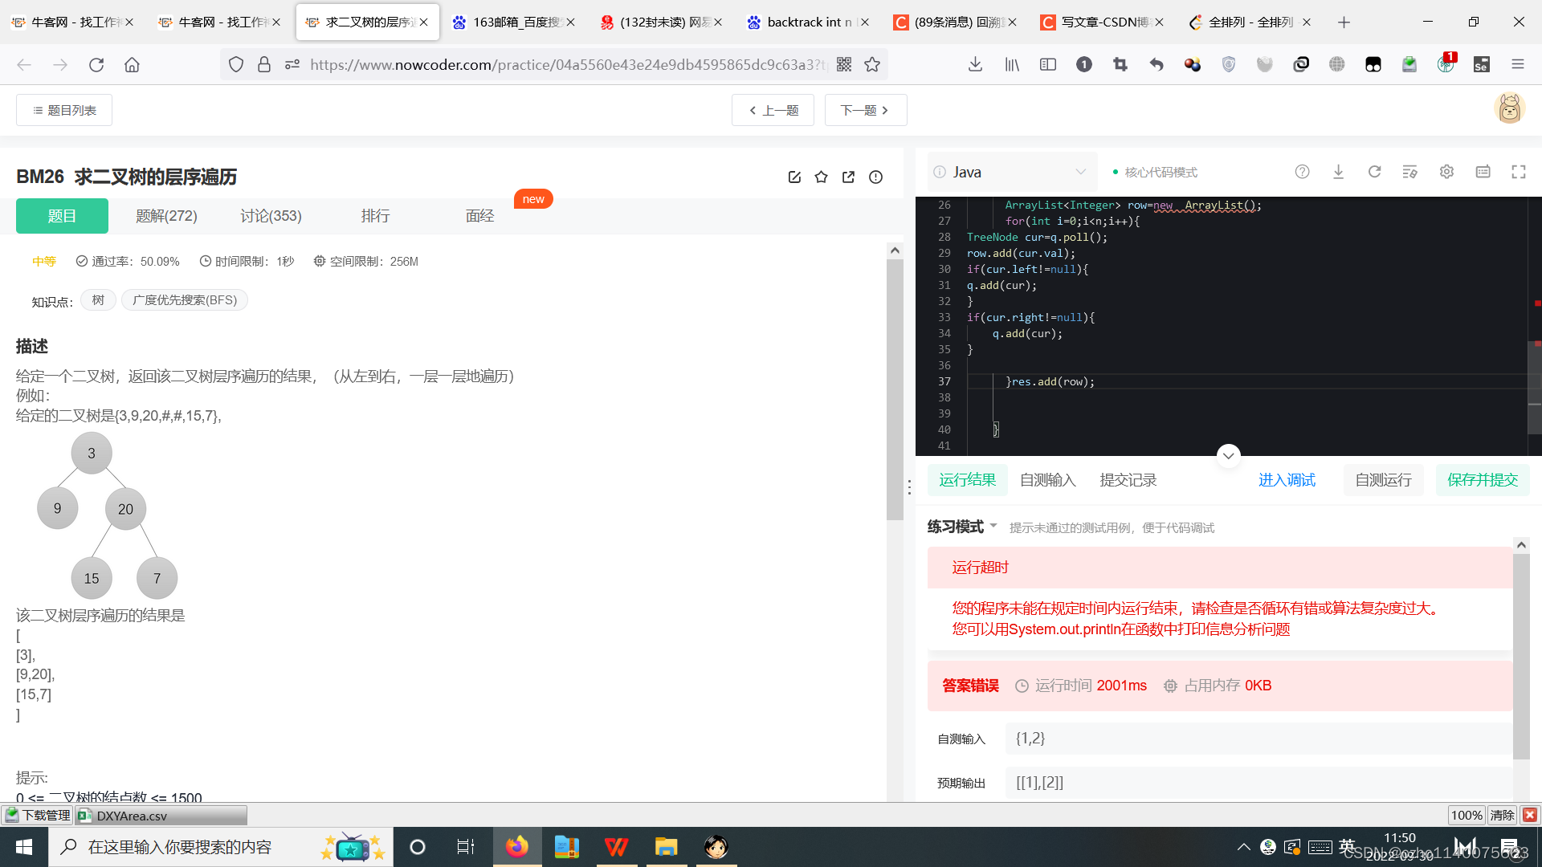Go to browser home page icon
Image resolution: width=1542 pixels, height=867 pixels.
tap(132, 64)
